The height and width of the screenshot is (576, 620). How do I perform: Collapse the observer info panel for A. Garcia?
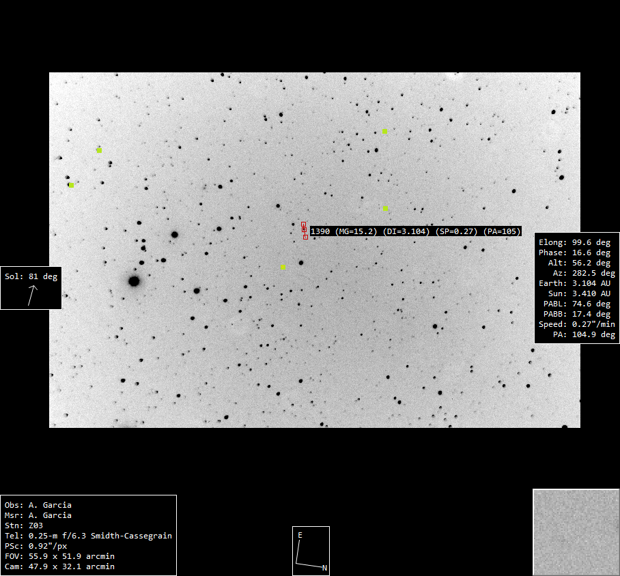89,535
